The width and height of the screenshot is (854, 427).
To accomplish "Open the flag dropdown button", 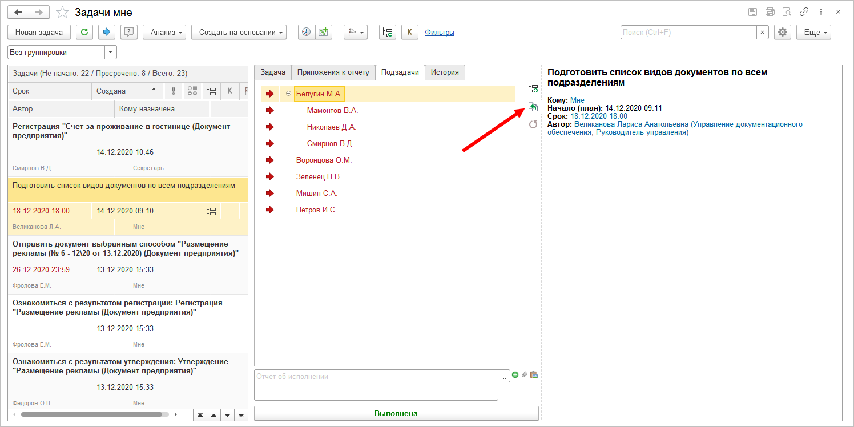I will click(x=355, y=33).
